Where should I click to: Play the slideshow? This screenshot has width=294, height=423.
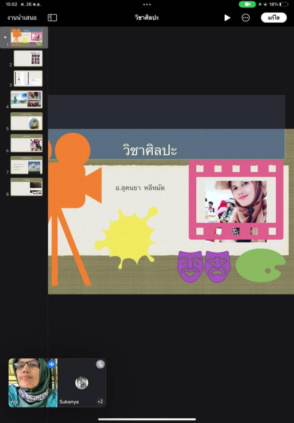(x=227, y=18)
